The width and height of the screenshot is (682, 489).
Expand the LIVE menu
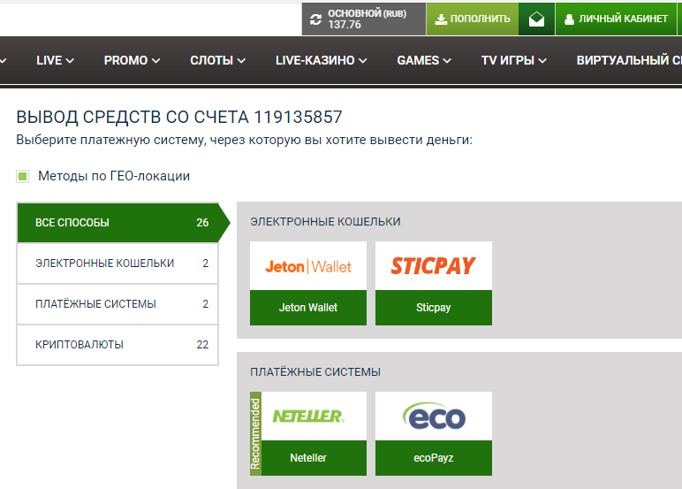[55, 60]
